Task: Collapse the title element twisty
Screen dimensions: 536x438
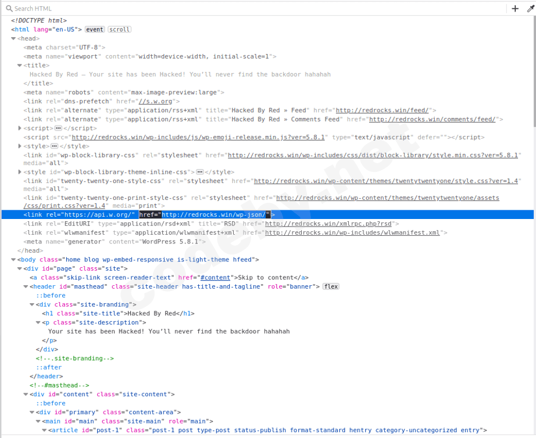Action: 20,66
